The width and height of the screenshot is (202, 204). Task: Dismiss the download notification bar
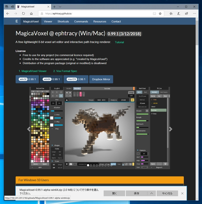pyautogui.click(x=182, y=193)
